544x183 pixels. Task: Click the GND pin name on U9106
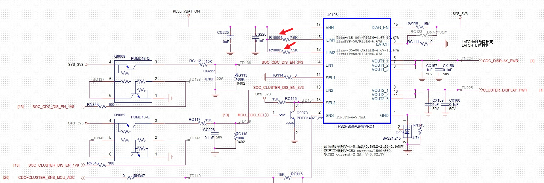coord(384,115)
